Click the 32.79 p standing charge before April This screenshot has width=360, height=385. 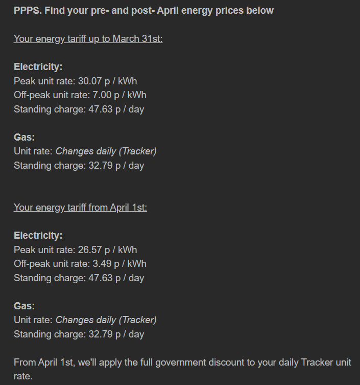click(x=79, y=166)
